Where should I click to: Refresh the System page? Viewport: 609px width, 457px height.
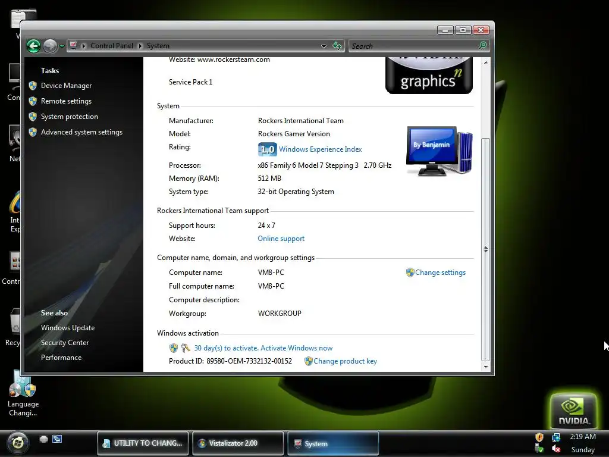click(337, 46)
